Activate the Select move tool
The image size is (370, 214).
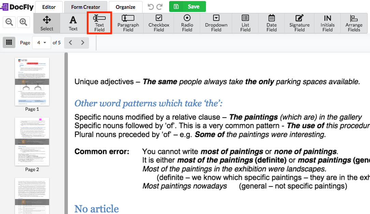click(47, 23)
